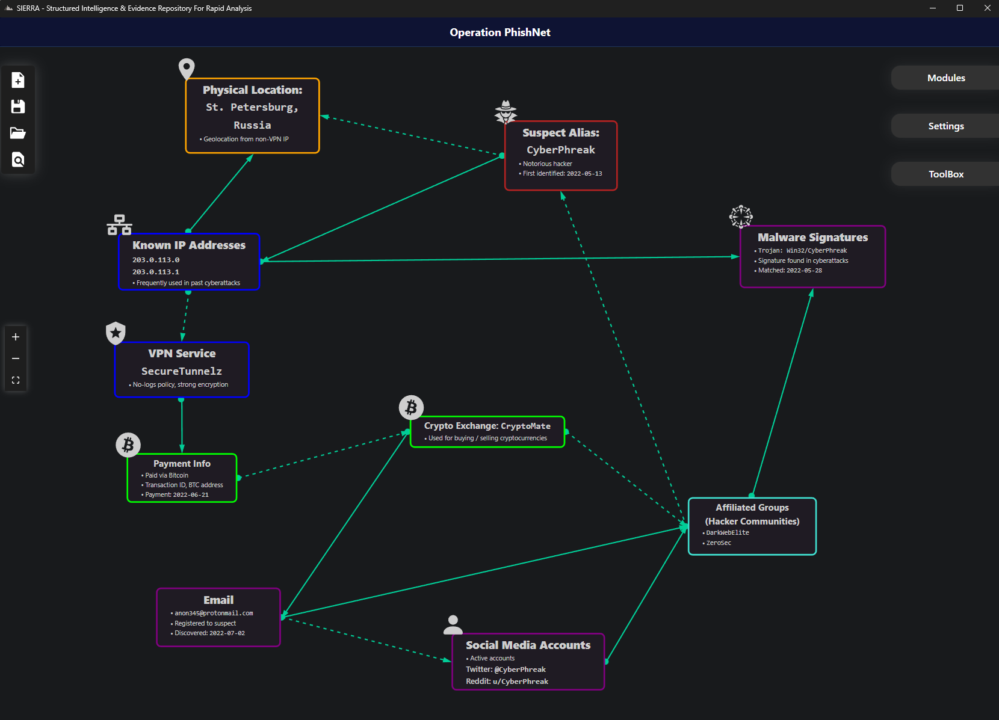Open the folder icon to load a file

18,133
